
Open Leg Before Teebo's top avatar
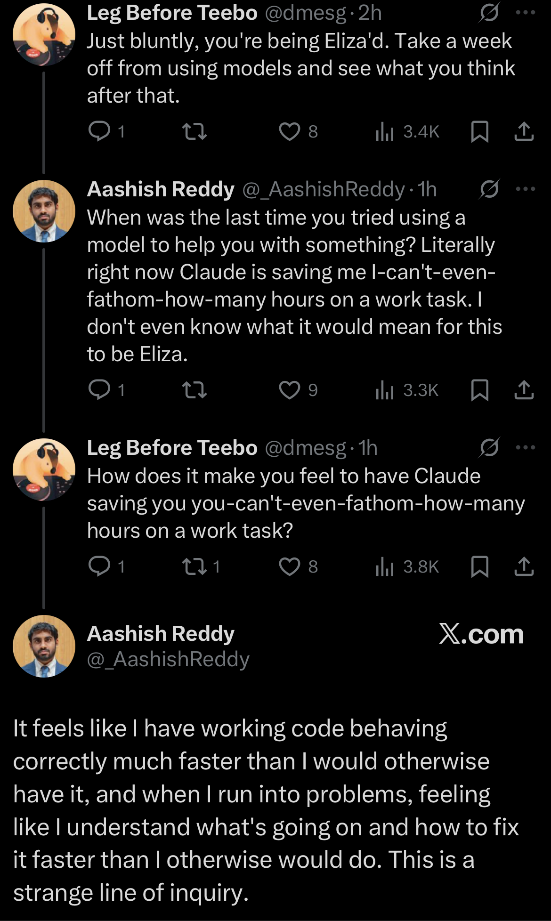click(x=44, y=34)
